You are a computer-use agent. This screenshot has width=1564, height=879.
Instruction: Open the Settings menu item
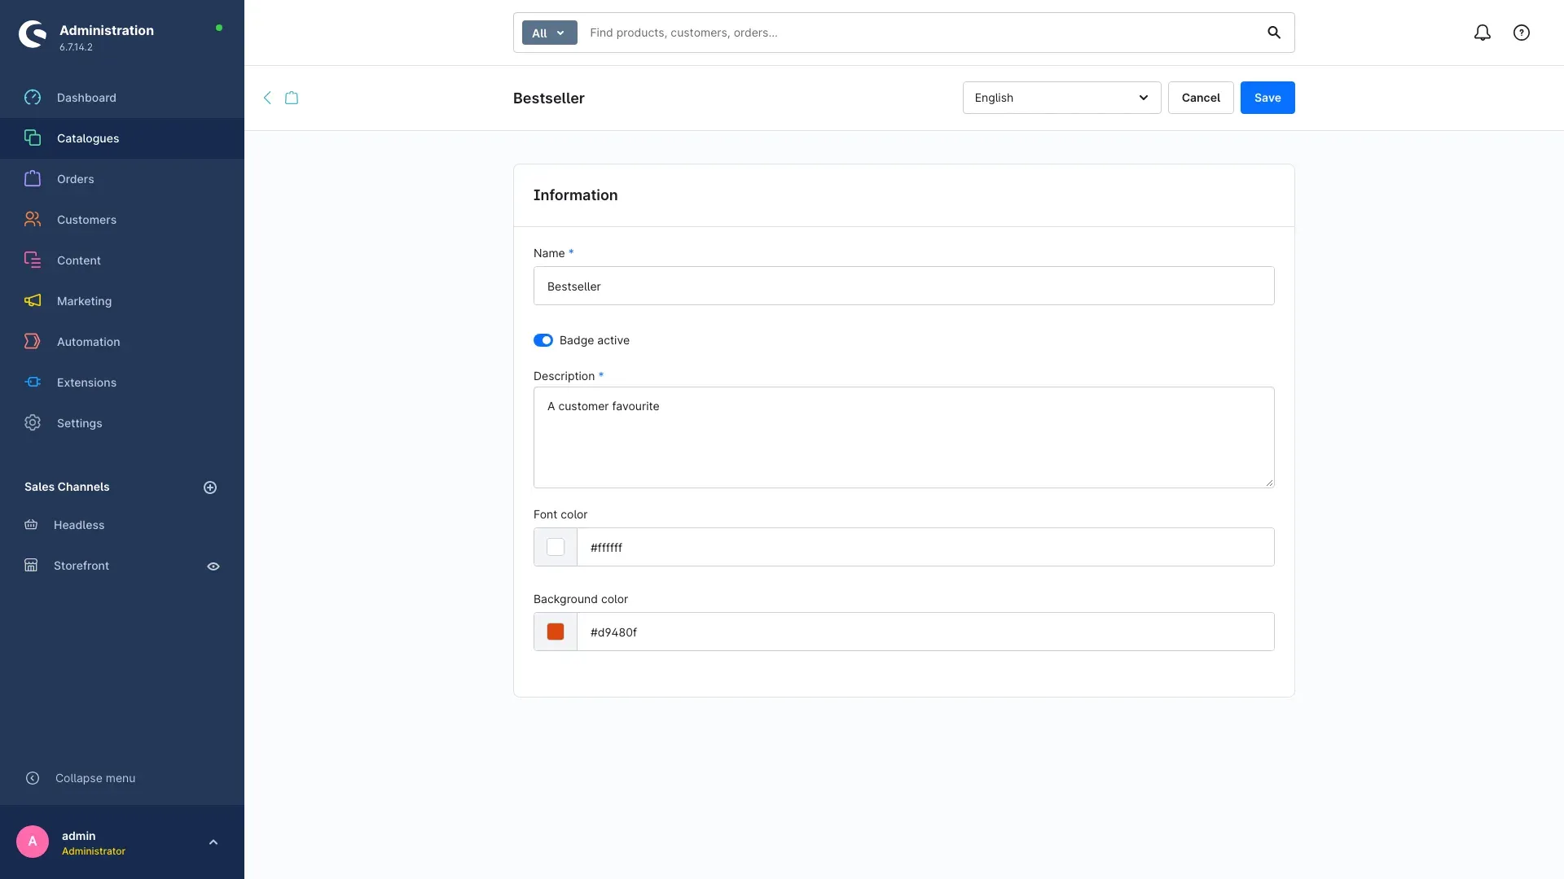pos(122,423)
